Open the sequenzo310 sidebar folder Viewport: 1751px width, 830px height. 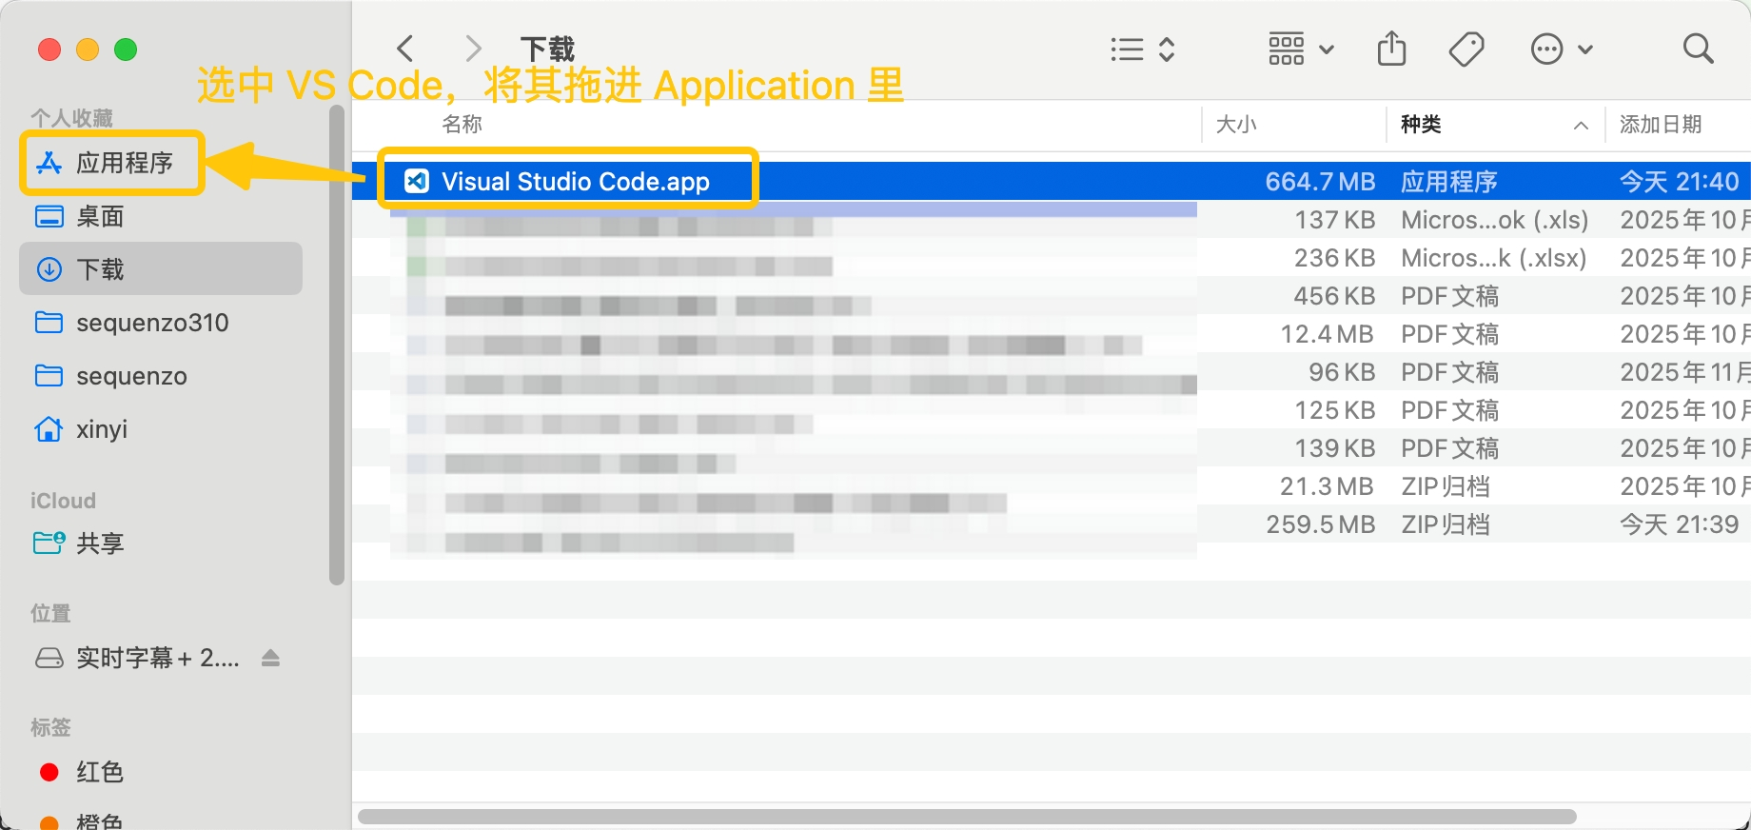[161, 323]
